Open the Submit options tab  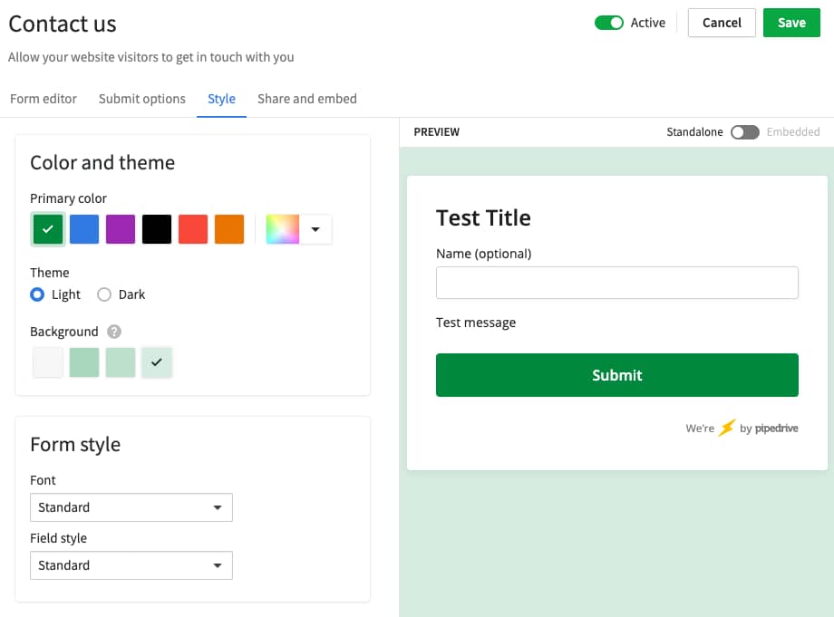(x=141, y=99)
